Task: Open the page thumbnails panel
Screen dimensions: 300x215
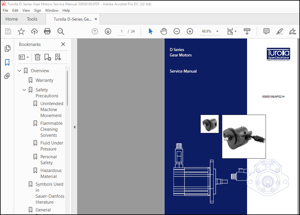Action: (x=7, y=48)
